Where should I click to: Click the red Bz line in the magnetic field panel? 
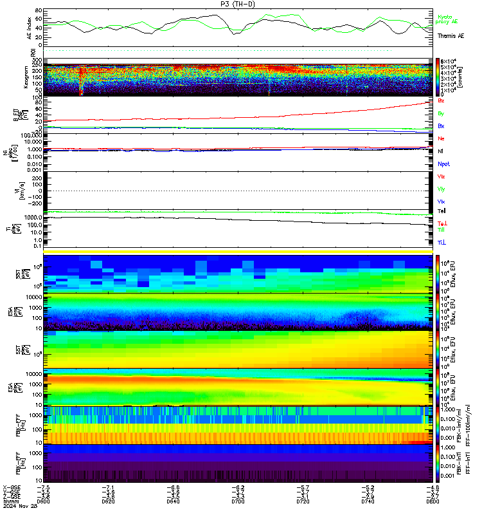point(237,118)
